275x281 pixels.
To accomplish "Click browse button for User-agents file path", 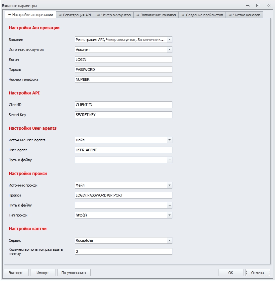I will 169,160.
